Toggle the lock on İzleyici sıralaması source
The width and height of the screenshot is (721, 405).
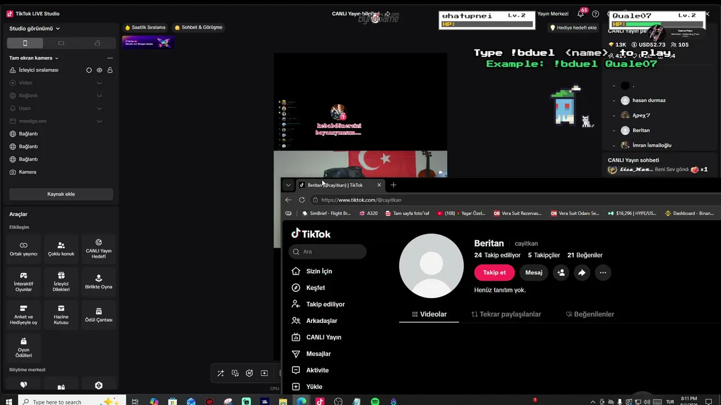[x=110, y=70]
